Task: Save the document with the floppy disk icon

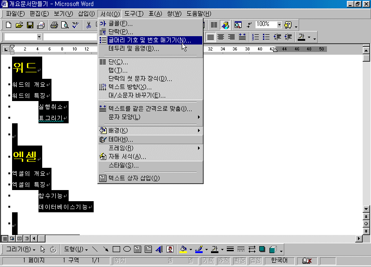Action: tap(30, 25)
